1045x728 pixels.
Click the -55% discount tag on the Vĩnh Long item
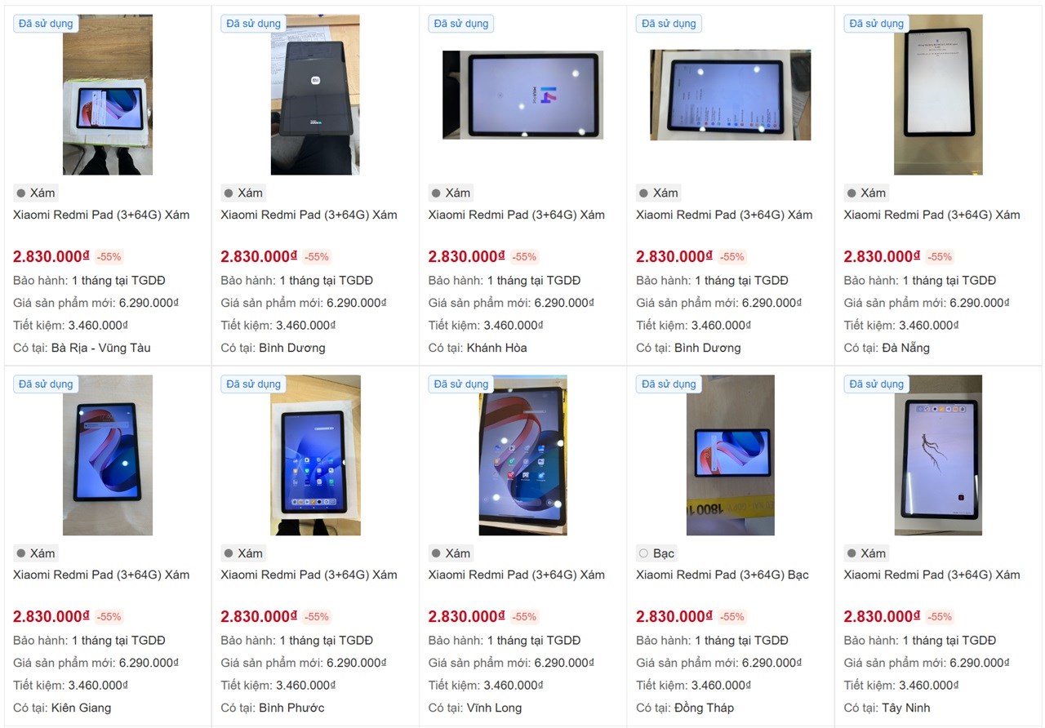(x=524, y=616)
